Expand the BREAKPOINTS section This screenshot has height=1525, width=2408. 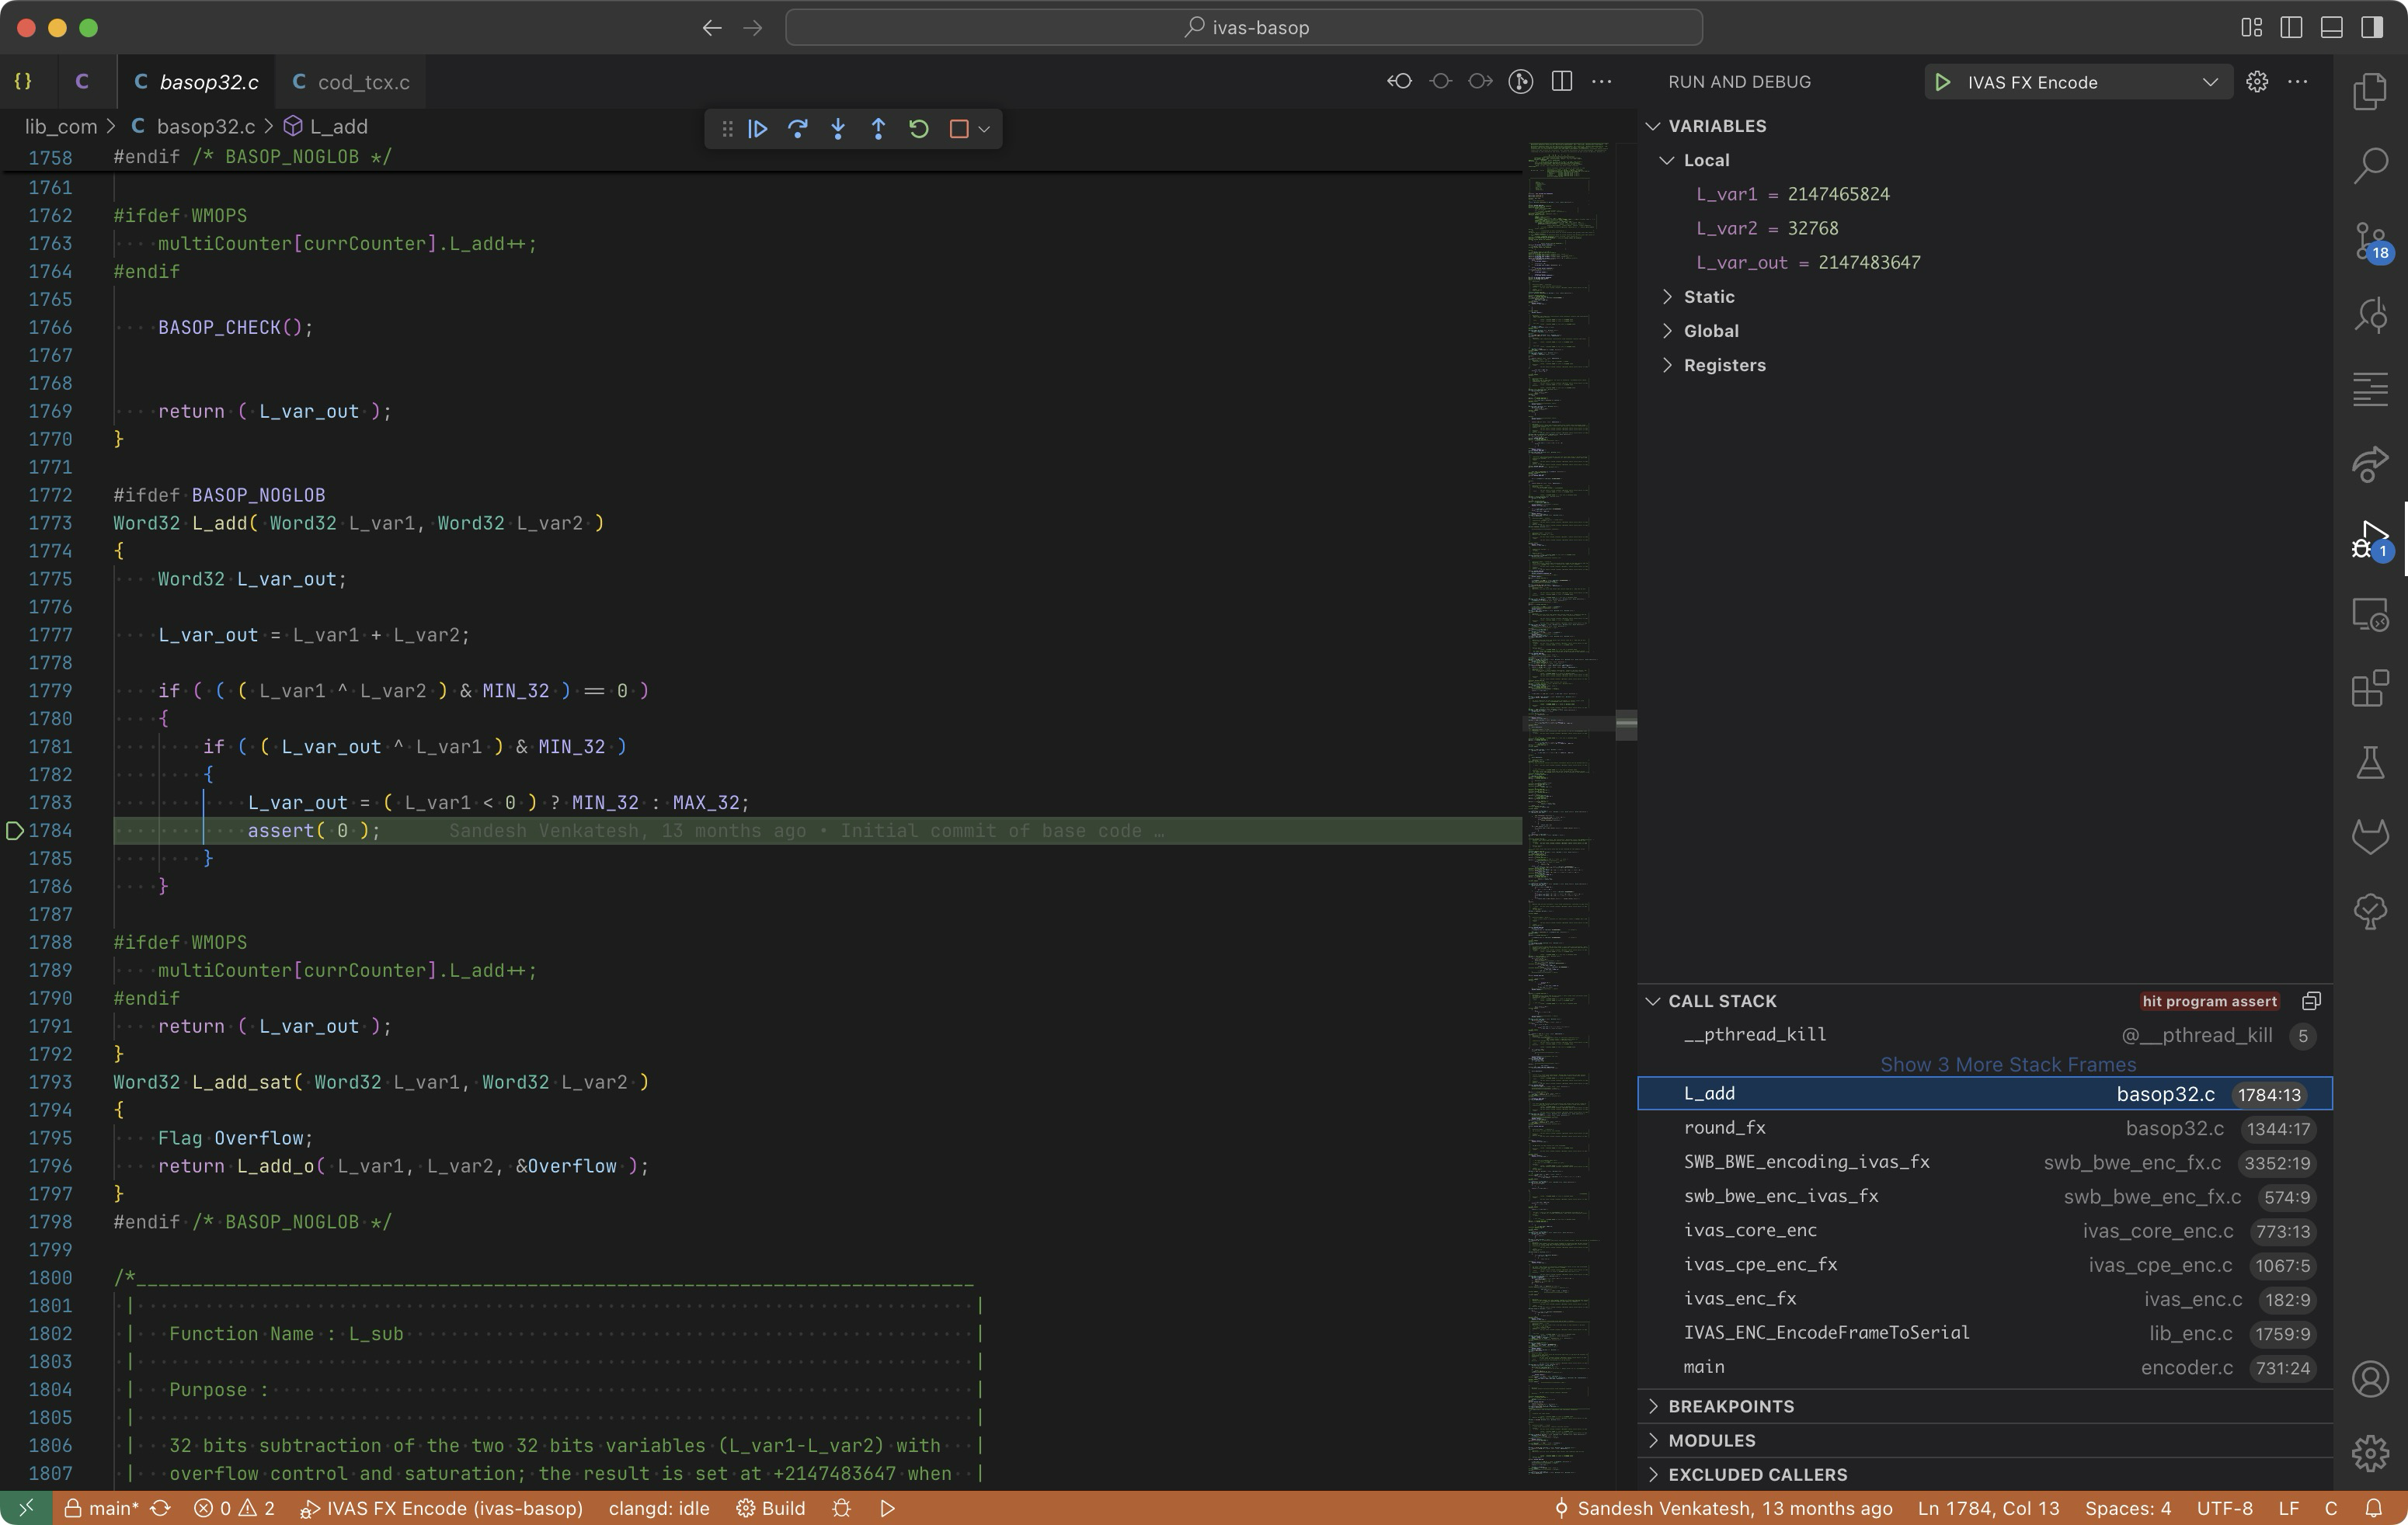pyautogui.click(x=1731, y=1406)
